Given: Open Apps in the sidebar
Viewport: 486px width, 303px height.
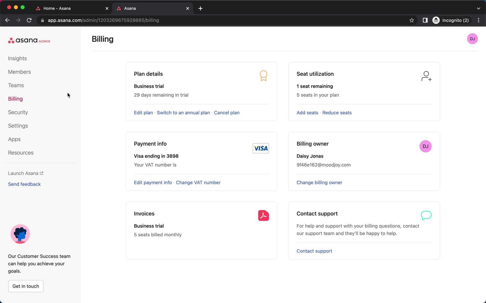Looking at the screenshot, I should (14, 139).
